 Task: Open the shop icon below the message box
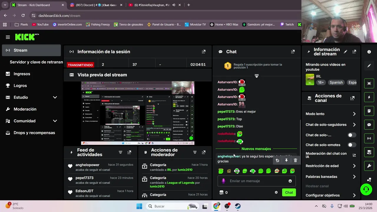[221, 193]
